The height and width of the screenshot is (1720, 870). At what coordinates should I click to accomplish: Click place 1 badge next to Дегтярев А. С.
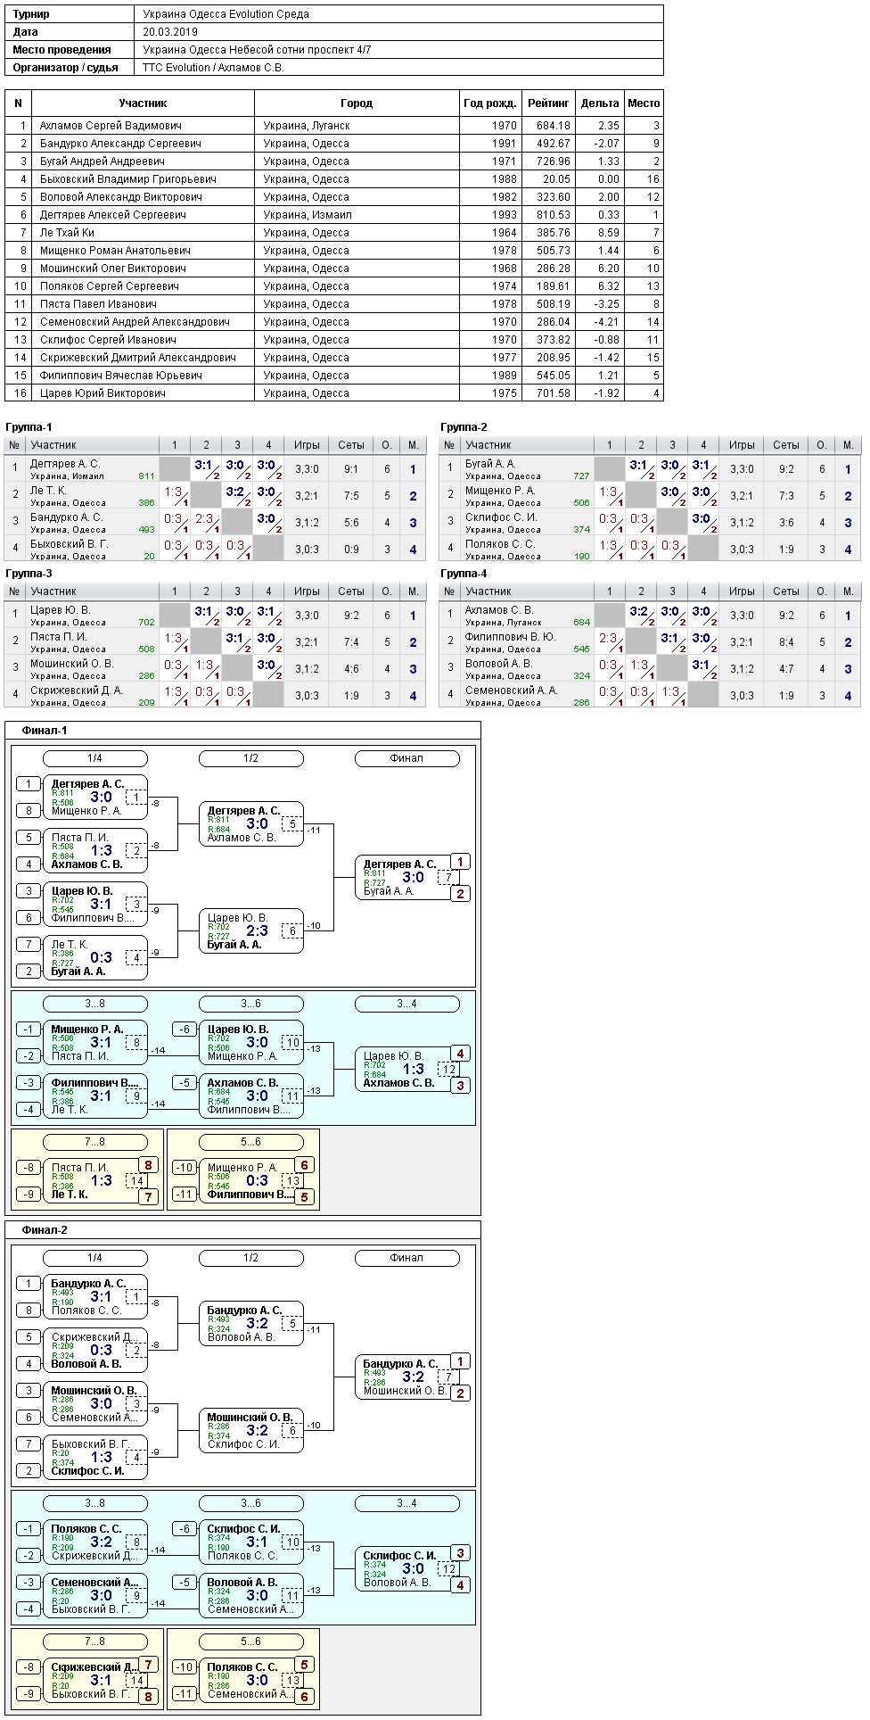[460, 862]
